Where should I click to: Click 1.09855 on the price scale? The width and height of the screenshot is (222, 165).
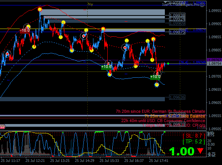coord(215,37)
